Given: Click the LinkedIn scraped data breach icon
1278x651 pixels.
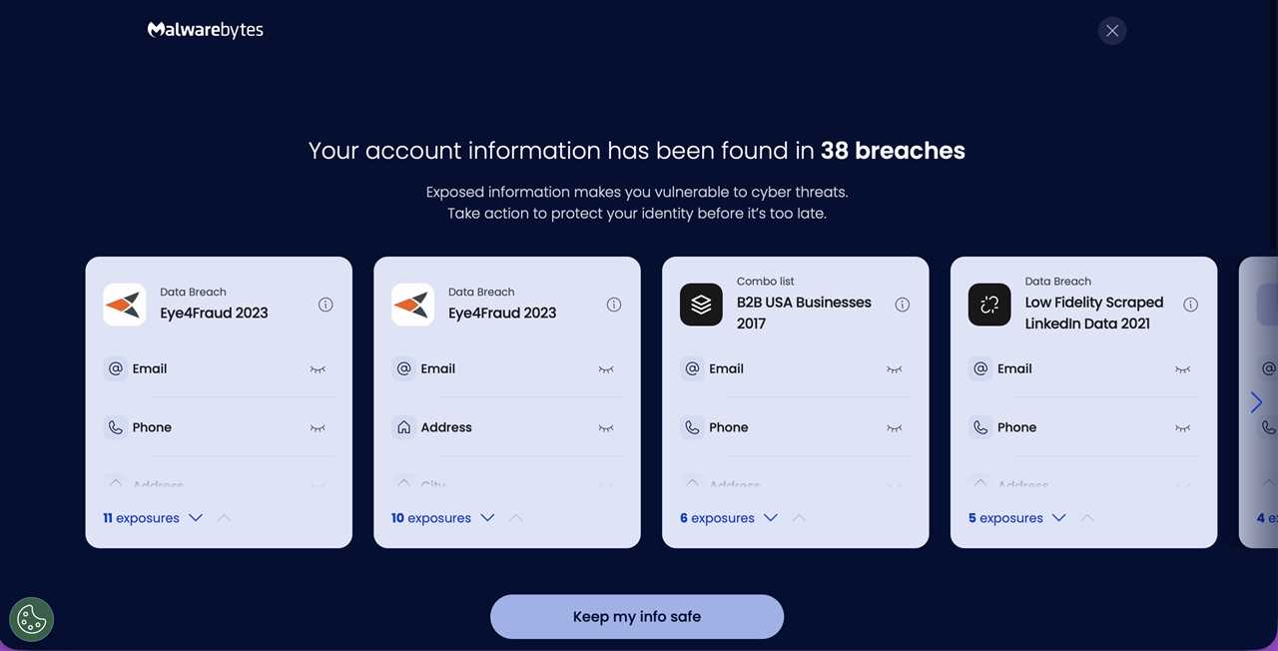Looking at the screenshot, I should (988, 304).
